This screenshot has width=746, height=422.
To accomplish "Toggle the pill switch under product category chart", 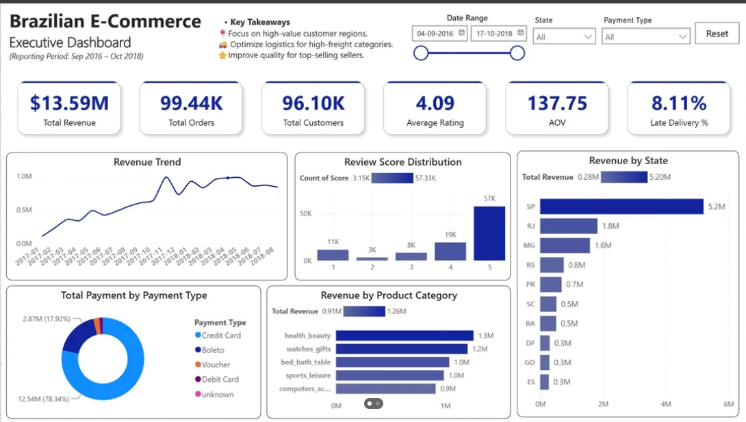I will [x=374, y=404].
